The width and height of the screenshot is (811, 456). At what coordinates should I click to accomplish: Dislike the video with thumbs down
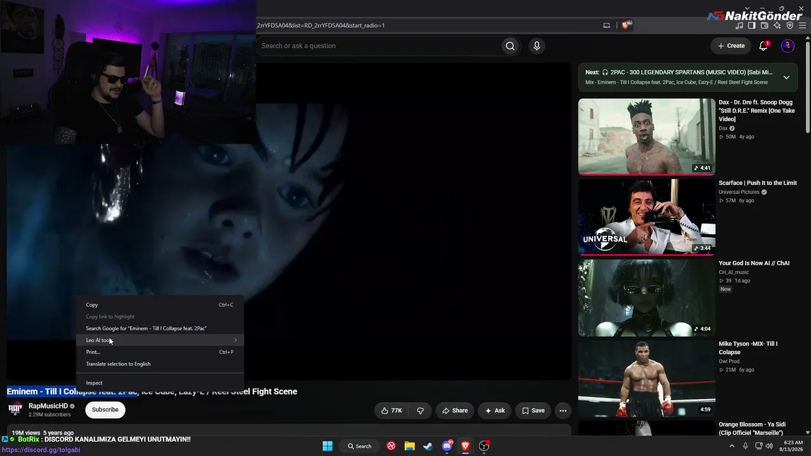[x=420, y=410]
